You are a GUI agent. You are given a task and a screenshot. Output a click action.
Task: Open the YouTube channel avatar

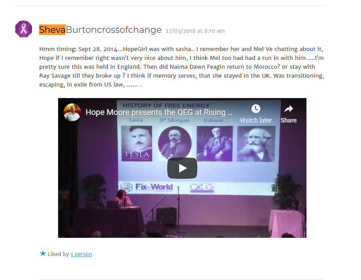coord(72,112)
